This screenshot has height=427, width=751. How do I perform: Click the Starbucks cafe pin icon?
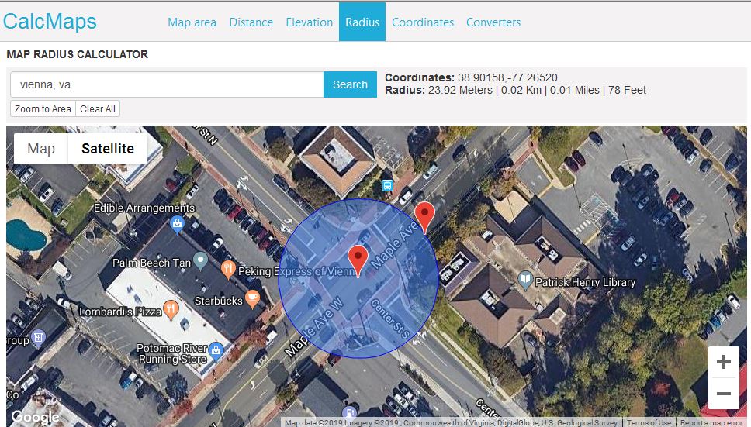click(252, 298)
